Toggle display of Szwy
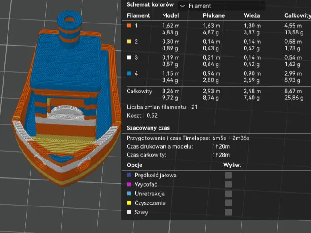This screenshot has width=311, height=233. pos(228,212)
